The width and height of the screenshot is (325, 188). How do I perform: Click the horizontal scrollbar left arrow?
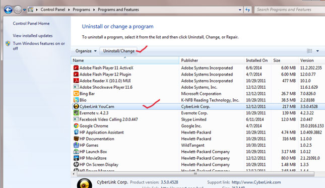pyautogui.click(x=74, y=174)
